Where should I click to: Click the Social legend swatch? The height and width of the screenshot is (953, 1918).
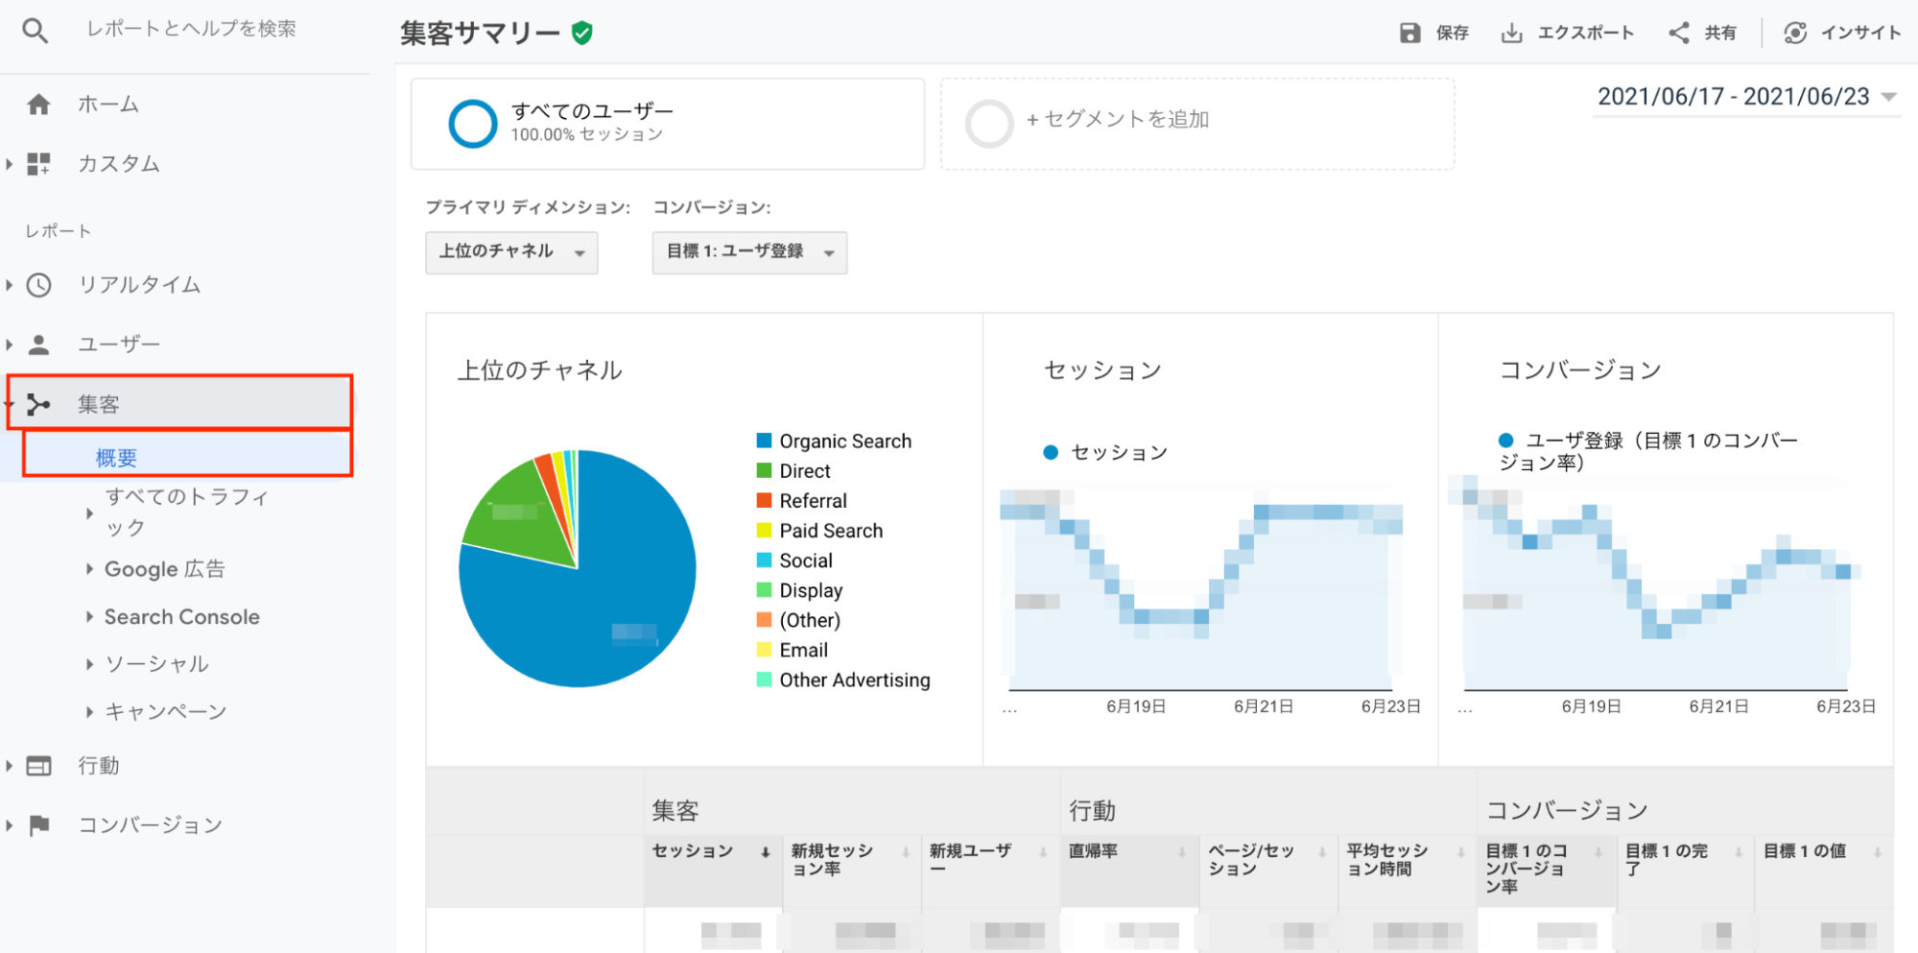pyautogui.click(x=764, y=560)
